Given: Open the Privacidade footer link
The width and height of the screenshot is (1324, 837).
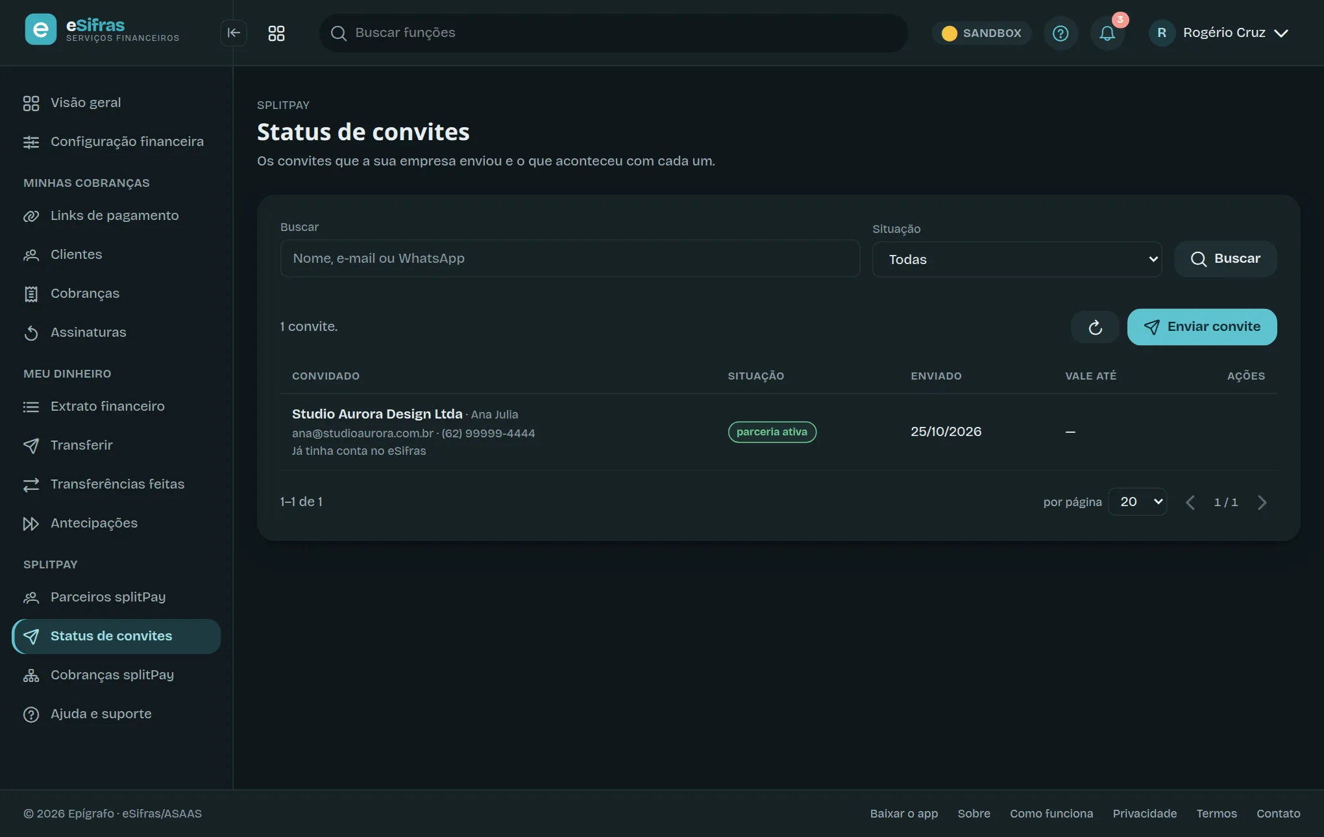Looking at the screenshot, I should 1144,814.
